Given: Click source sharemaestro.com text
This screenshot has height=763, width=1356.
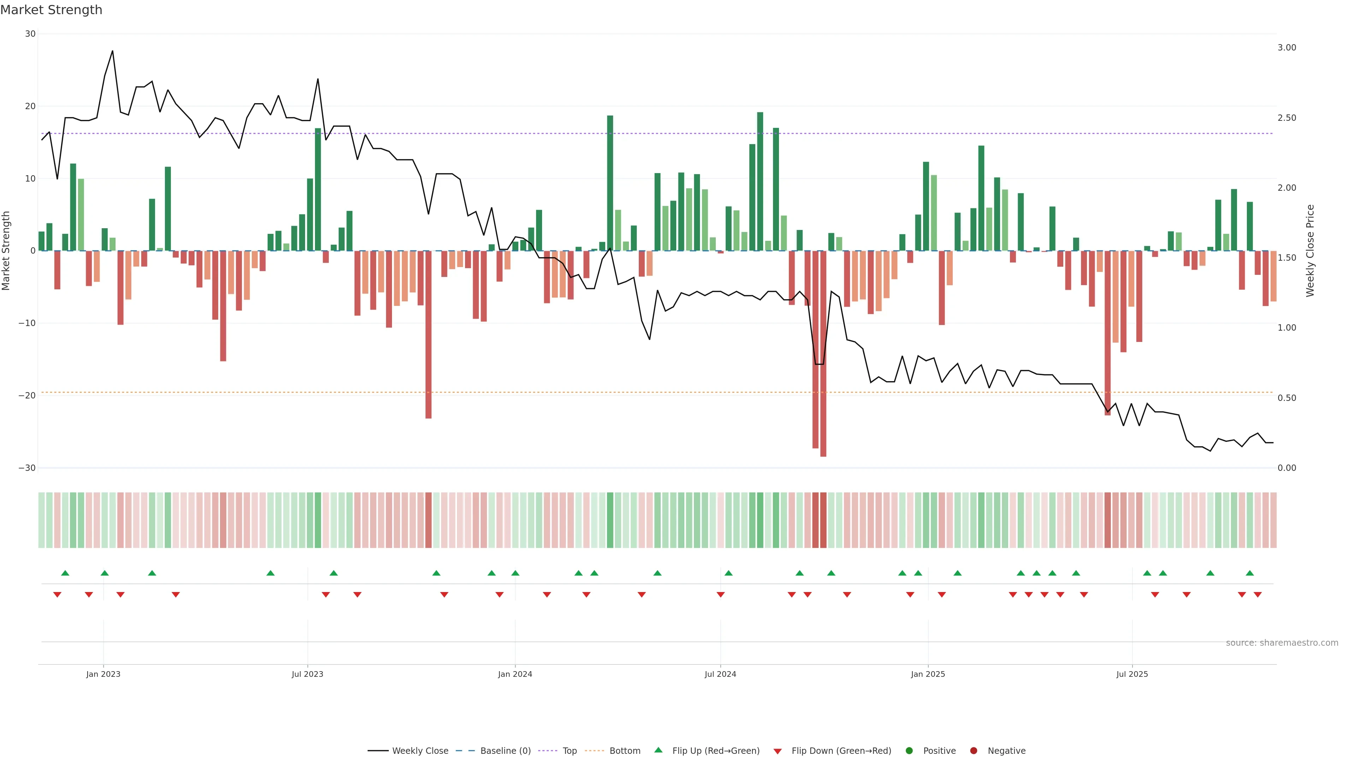Looking at the screenshot, I should pos(1282,643).
